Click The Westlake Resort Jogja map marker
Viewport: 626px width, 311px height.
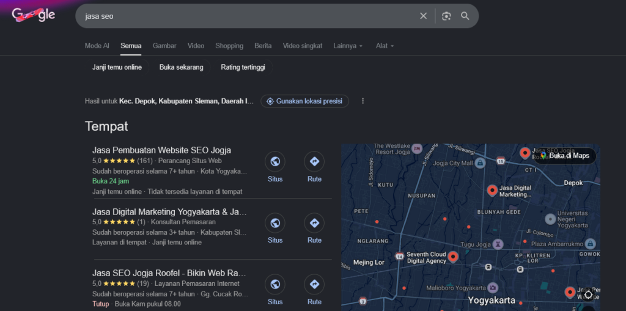417,148
